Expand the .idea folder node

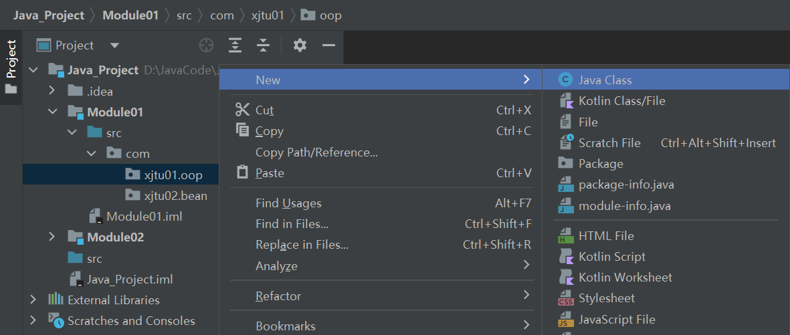click(52, 91)
